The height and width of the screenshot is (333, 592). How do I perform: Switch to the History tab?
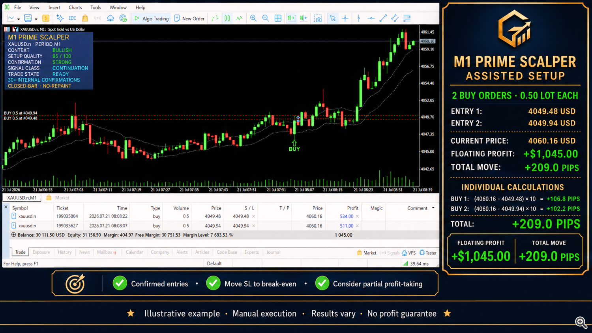coord(65,252)
